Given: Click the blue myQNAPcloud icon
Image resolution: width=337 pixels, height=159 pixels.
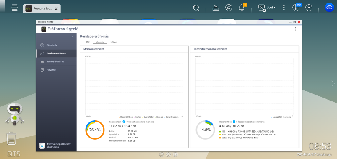Looking at the screenshot, I should pyautogui.click(x=329, y=8).
